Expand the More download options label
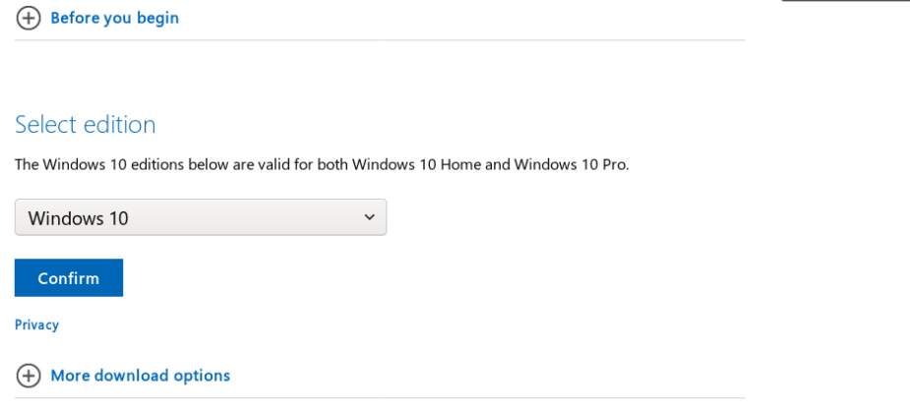This screenshot has height=413, width=910. (140, 376)
